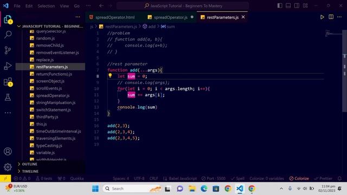Close the restParameters.js tab
The image size is (347, 195).
point(243,17)
